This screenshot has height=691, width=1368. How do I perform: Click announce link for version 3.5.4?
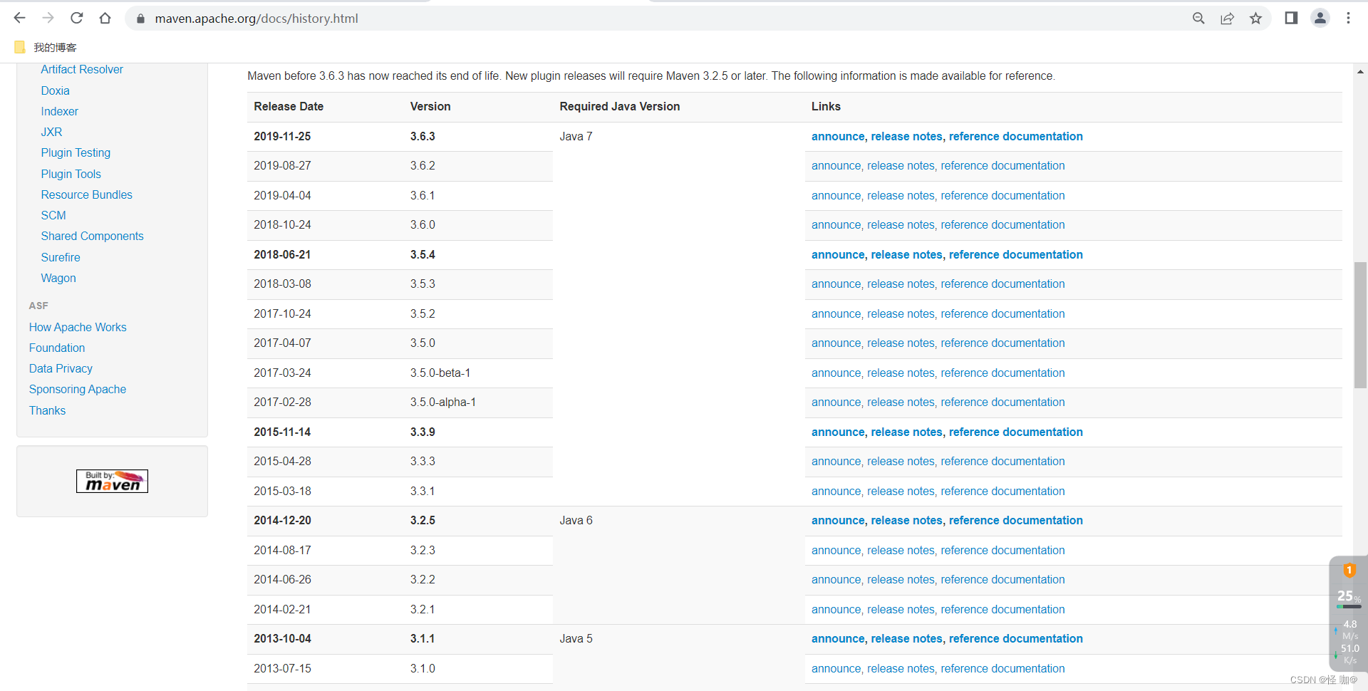[838, 254]
